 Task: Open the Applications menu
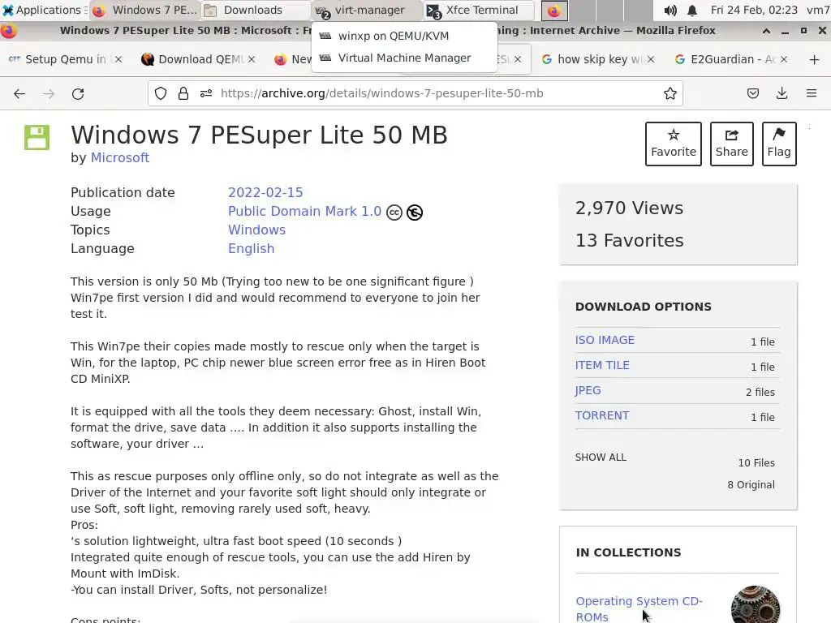(x=41, y=10)
